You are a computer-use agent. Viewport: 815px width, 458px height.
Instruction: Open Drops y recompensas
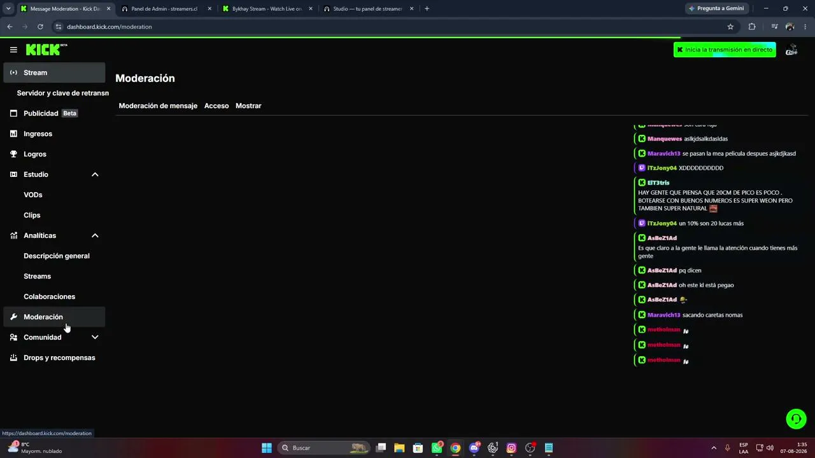(54, 357)
